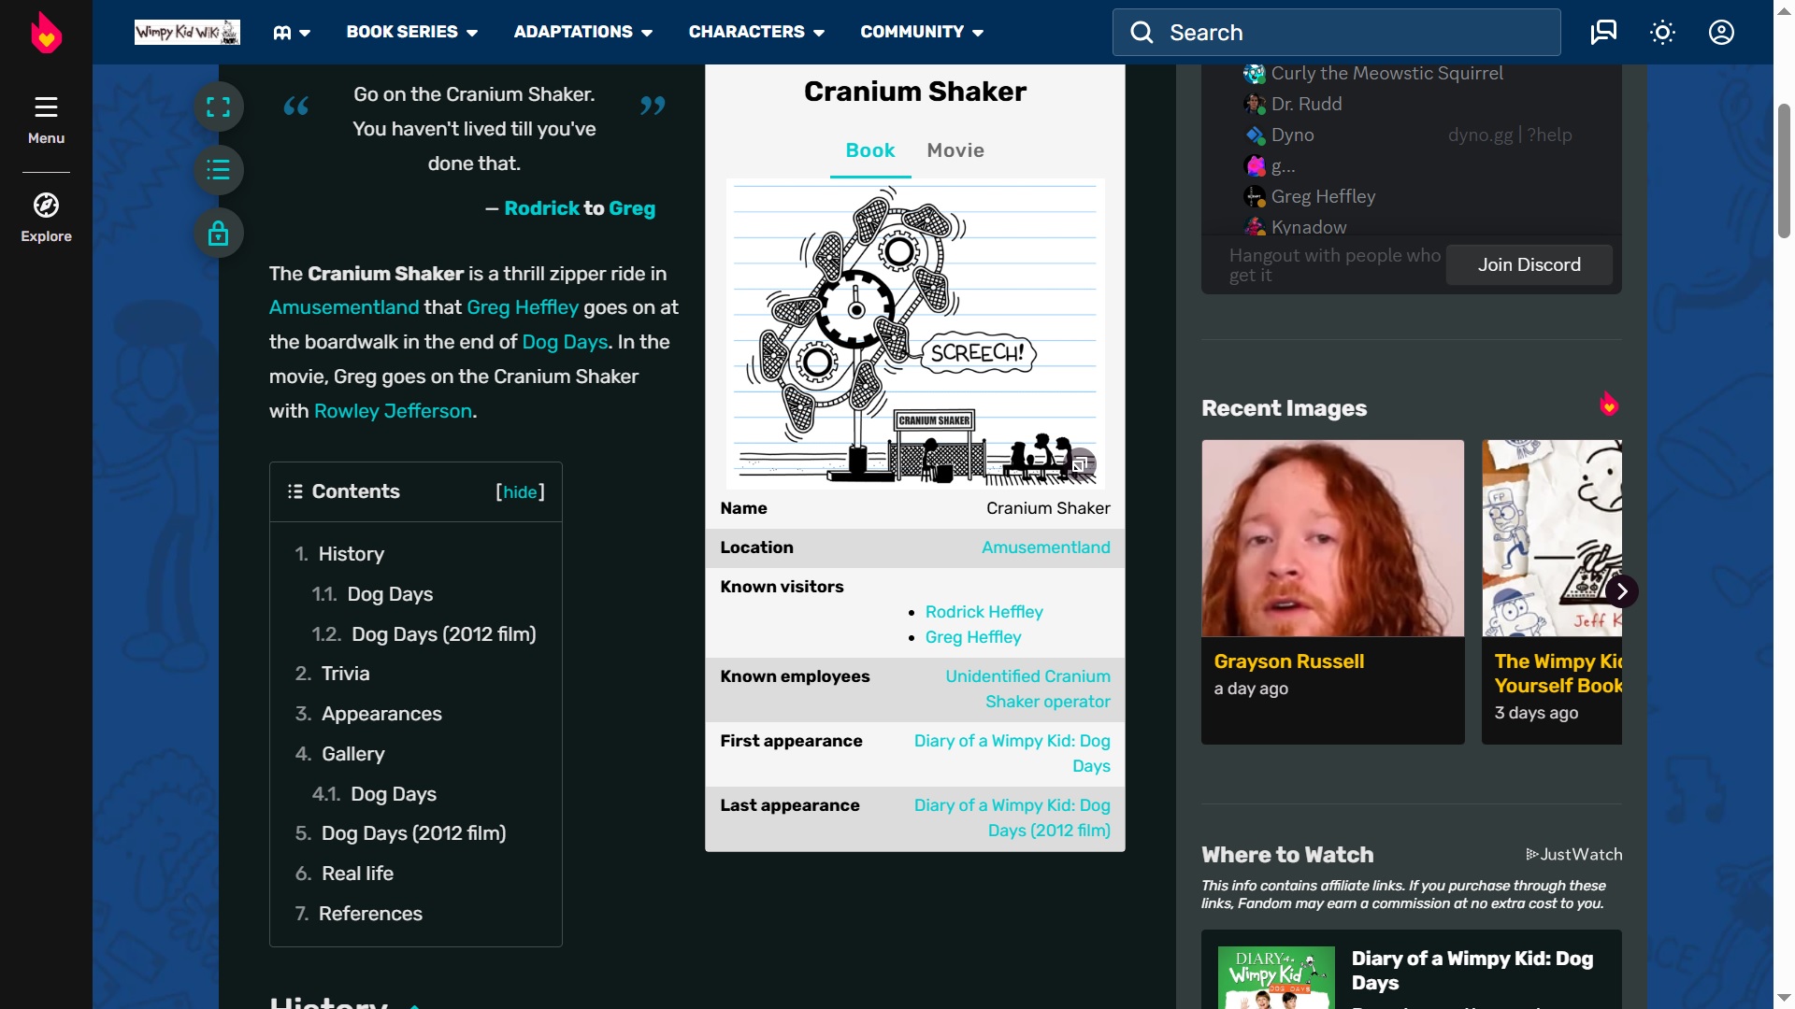Open the Greg link in quote
This screenshot has height=1009, width=1795.
631,208
